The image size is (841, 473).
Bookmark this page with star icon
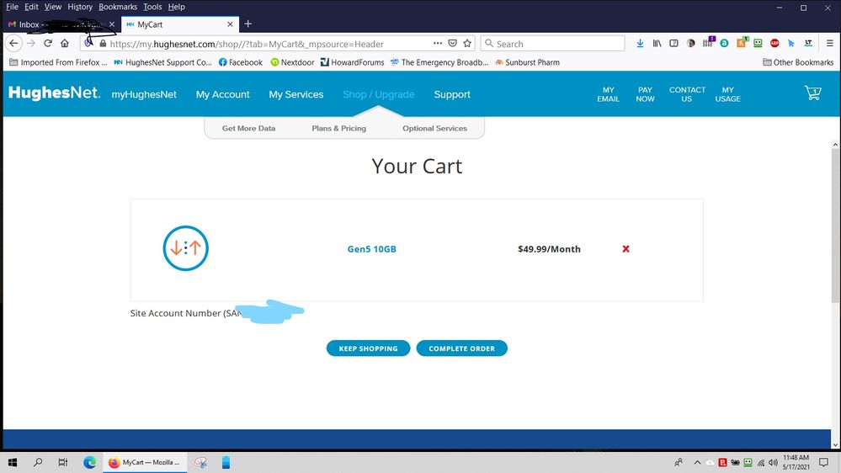click(467, 43)
